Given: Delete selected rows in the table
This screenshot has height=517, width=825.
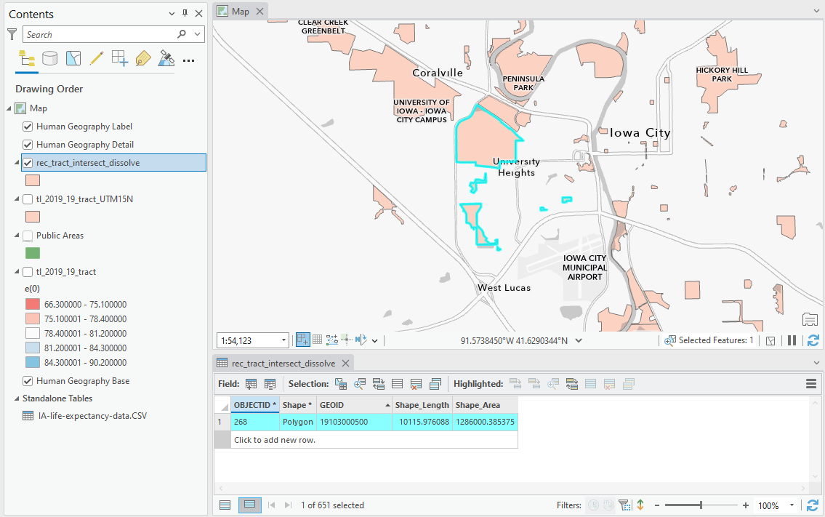Looking at the screenshot, I should pyautogui.click(x=416, y=384).
